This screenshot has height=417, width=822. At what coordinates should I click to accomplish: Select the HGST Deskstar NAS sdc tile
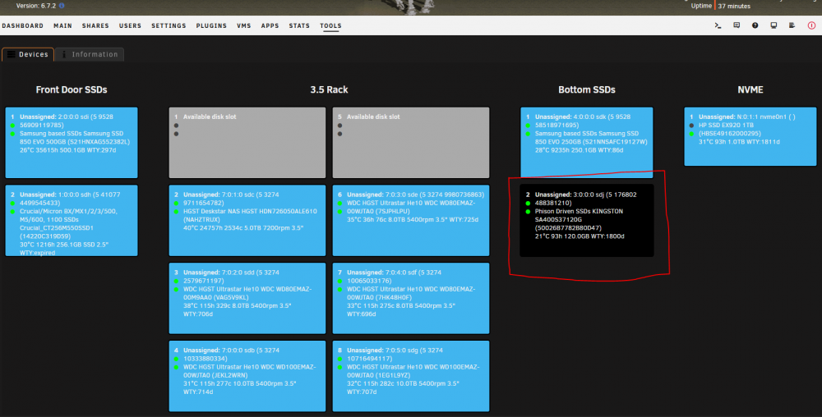tap(247, 220)
